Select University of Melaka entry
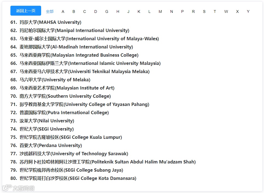This screenshot has width=264, height=193. 50,80
